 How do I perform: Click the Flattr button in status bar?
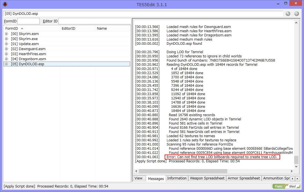(278, 186)
